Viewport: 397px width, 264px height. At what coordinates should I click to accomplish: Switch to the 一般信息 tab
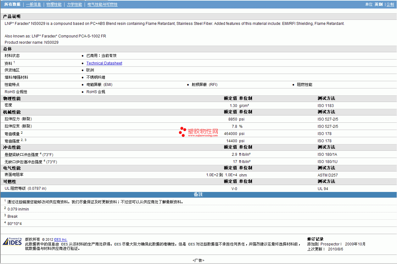33,4
